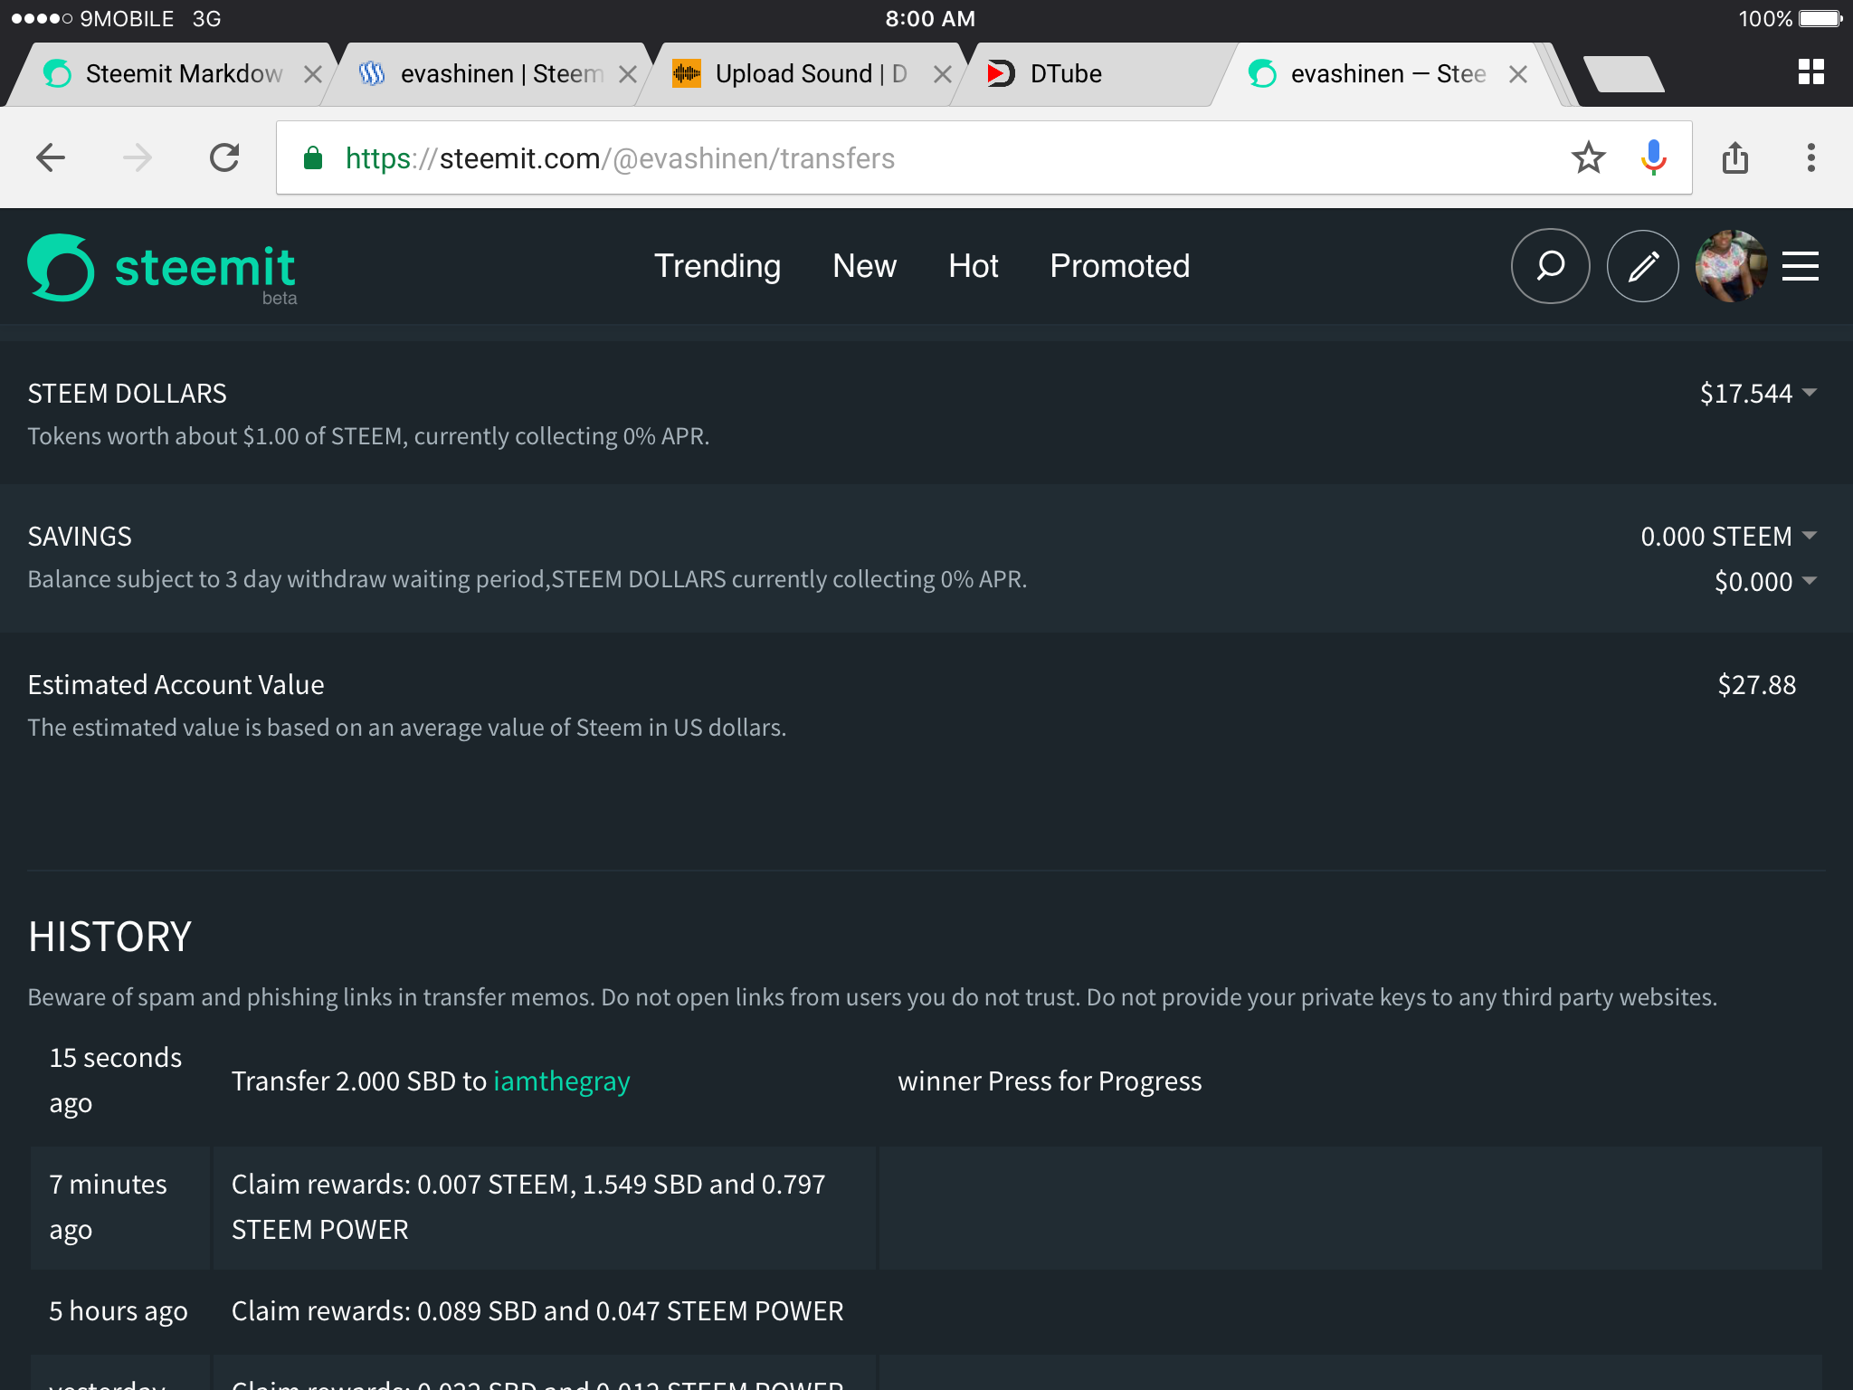Open the Trending section
Screen dimensions: 1853x1390
tap(717, 266)
